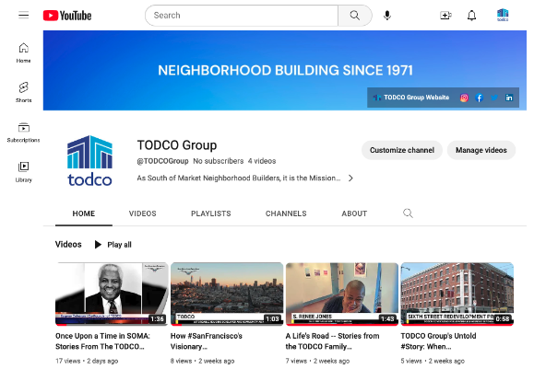Viewport: 546px width, 369px height.
Task: Click into the Search field
Action: [x=242, y=16]
